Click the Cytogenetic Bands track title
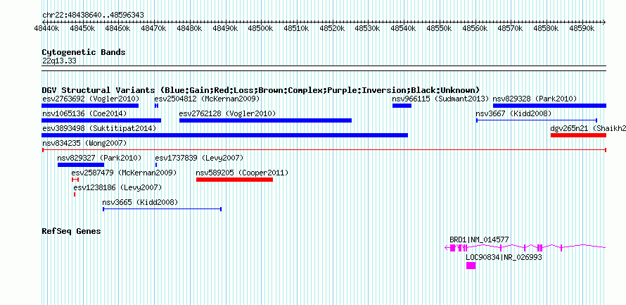This screenshot has height=305, width=626. tap(84, 52)
